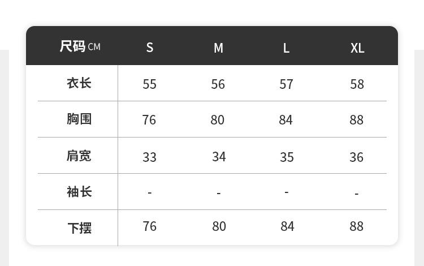This screenshot has height=266, width=424.
Task: Click the 衣长 row label
Action: (79, 83)
